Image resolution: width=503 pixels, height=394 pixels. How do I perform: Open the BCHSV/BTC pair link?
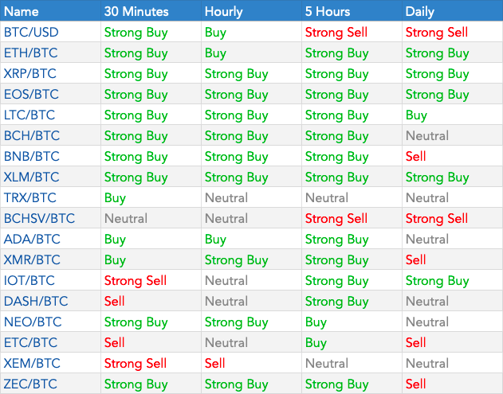pos(39,218)
